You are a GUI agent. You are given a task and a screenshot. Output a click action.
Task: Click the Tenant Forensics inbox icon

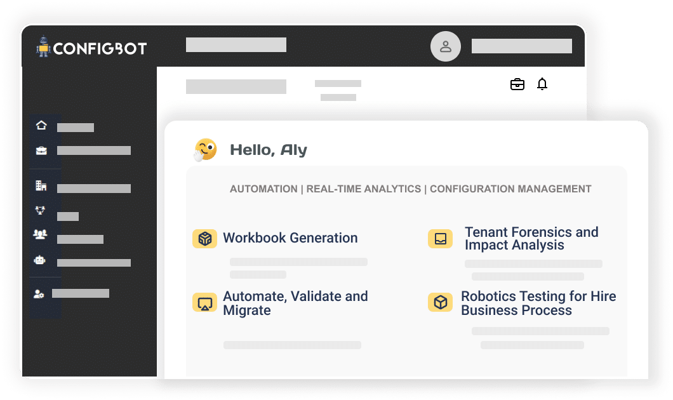[x=440, y=239]
